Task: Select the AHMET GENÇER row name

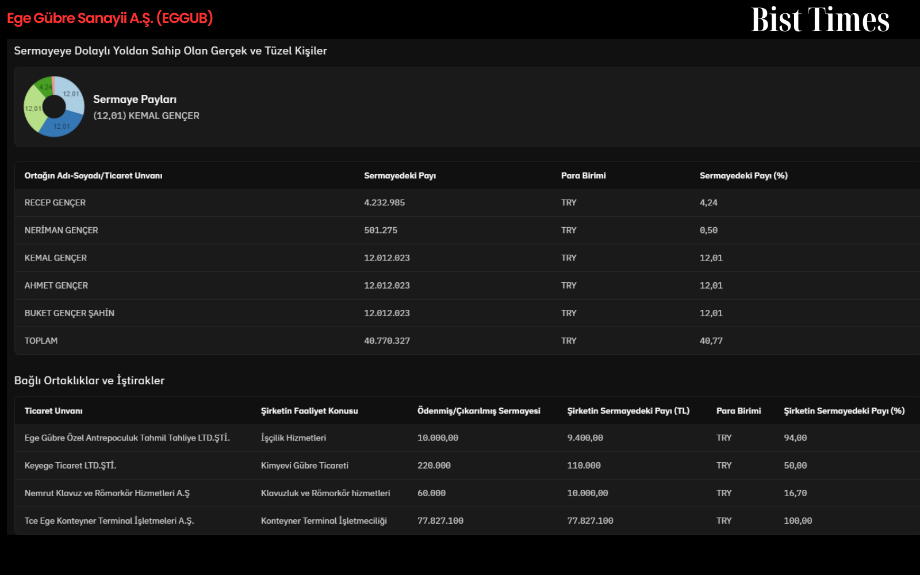Action: click(x=56, y=285)
